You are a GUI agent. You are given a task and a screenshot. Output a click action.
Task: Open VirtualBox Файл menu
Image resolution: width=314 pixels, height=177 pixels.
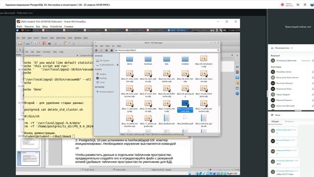20,27
